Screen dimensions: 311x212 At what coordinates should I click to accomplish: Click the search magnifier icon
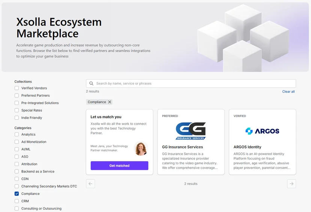point(91,83)
